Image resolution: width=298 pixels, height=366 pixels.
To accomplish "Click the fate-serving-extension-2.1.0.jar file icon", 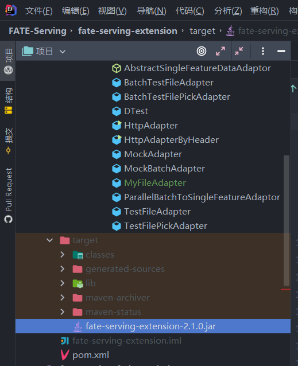I will coord(78,326).
